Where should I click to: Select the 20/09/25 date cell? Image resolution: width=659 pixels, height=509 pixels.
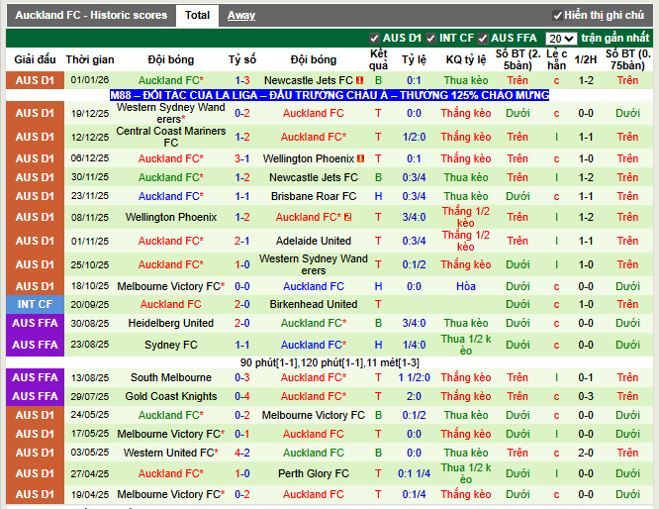coord(89,304)
